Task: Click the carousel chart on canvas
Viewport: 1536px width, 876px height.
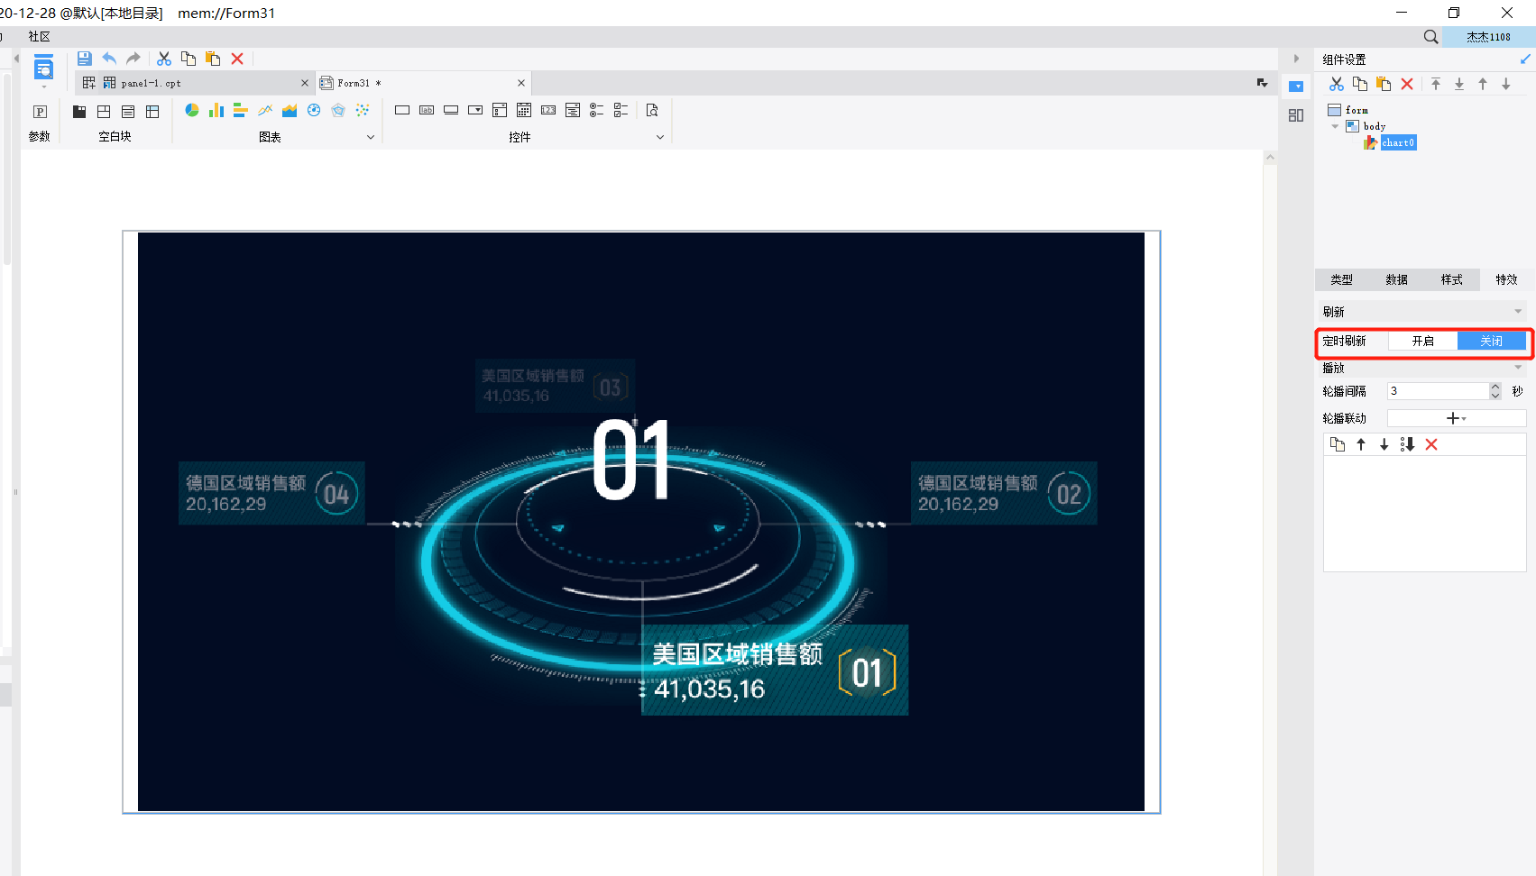Action: tap(641, 522)
